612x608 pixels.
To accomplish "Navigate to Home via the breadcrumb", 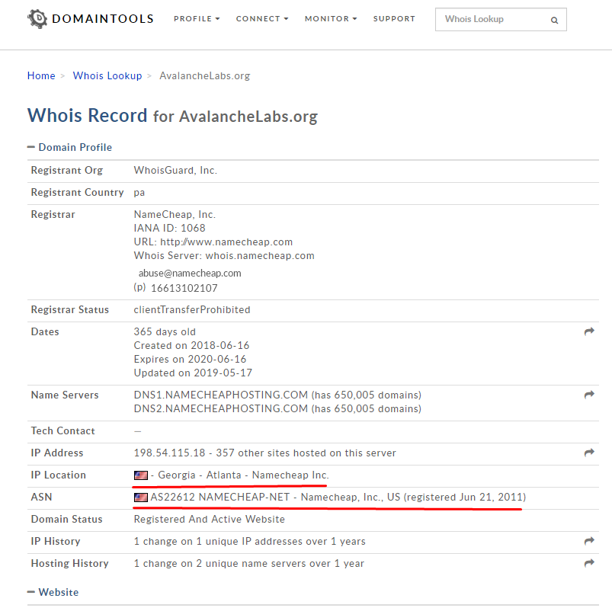I will click(x=41, y=75).
